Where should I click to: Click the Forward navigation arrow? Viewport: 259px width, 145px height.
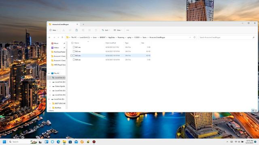(54, 37)
